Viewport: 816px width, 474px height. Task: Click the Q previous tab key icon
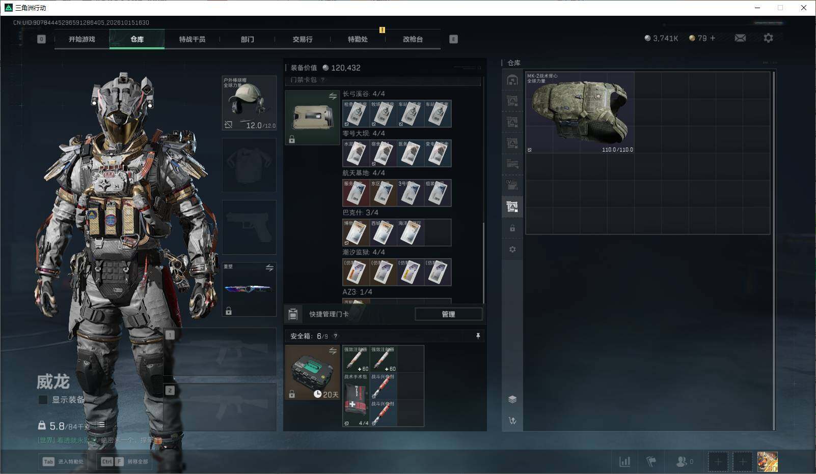pos(41,39)
